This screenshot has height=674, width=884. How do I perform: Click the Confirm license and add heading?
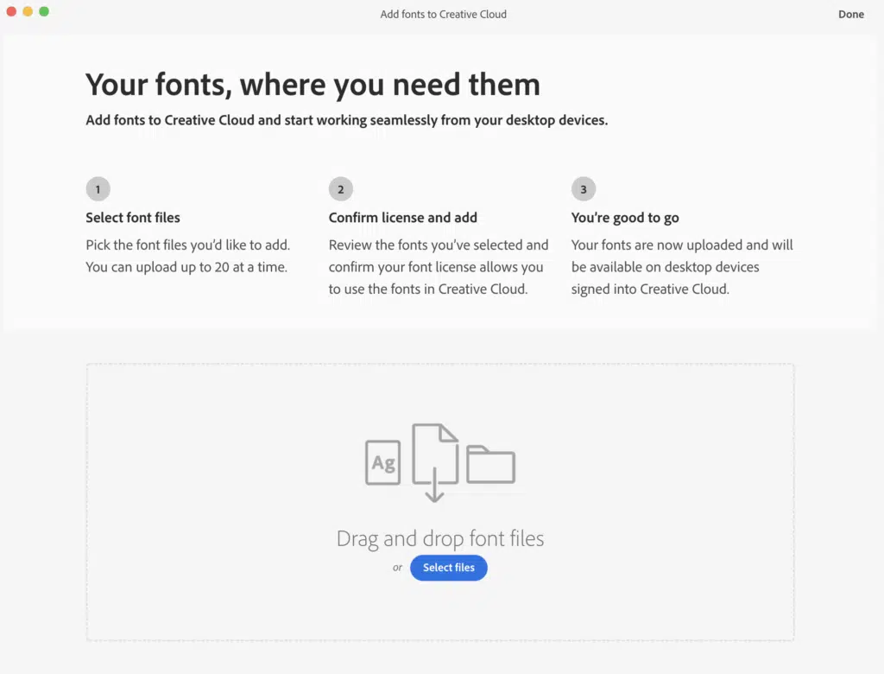pyautogui.click(x=402, y=217)
